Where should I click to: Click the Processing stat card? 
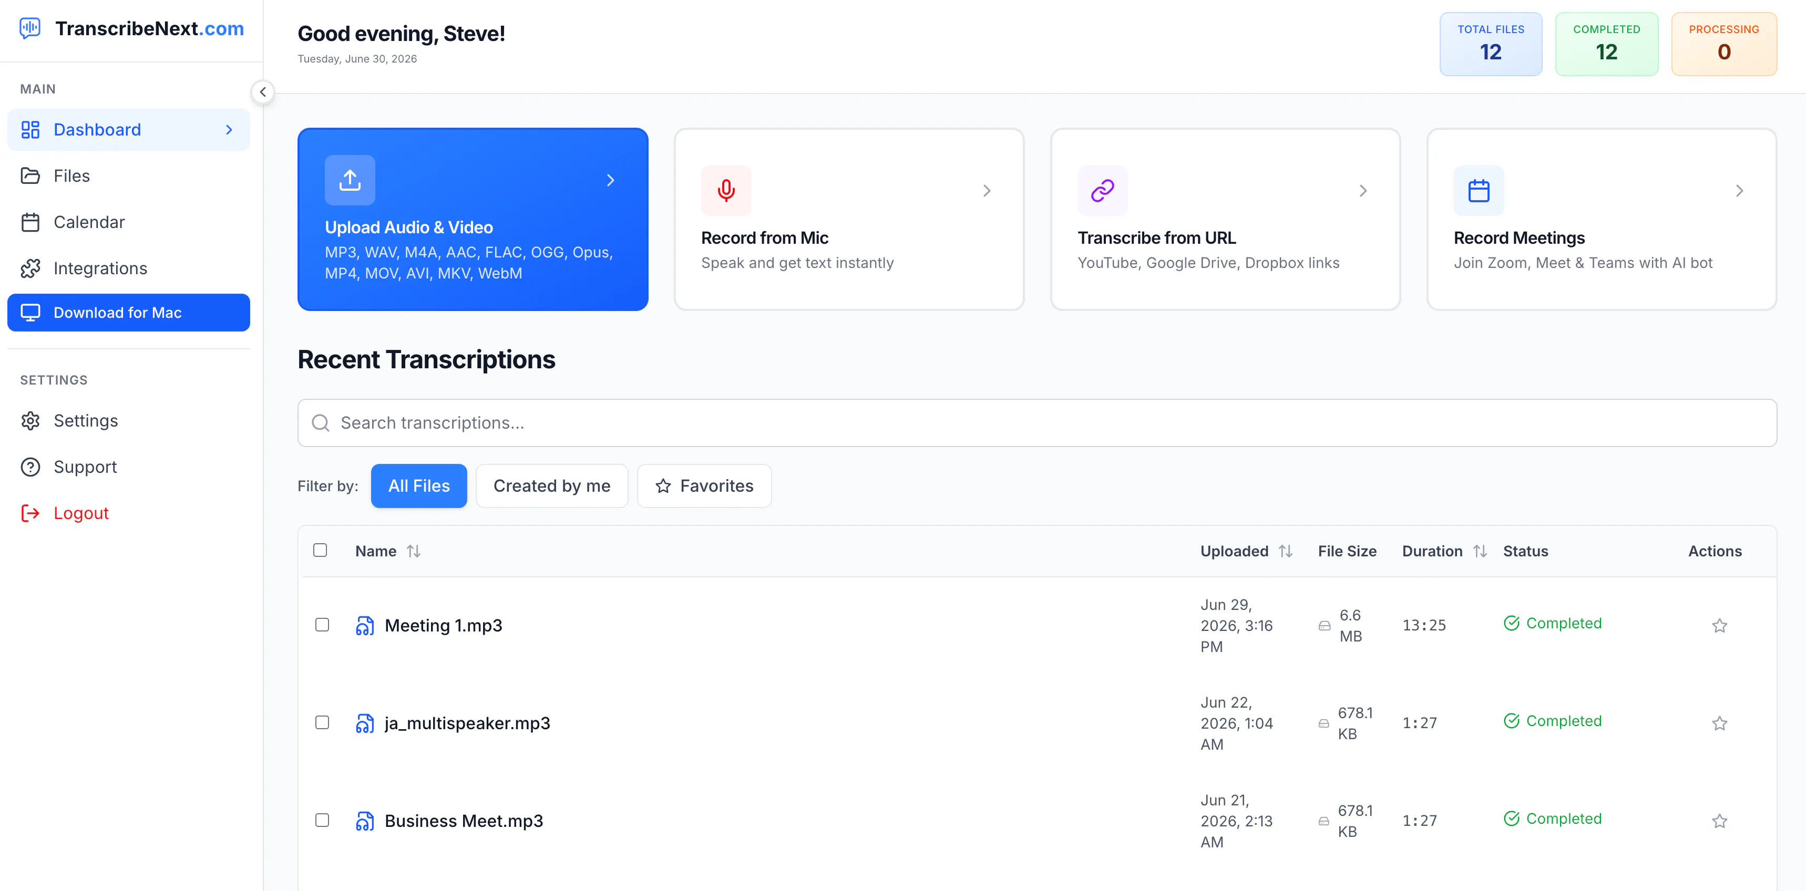[1724, 44]
